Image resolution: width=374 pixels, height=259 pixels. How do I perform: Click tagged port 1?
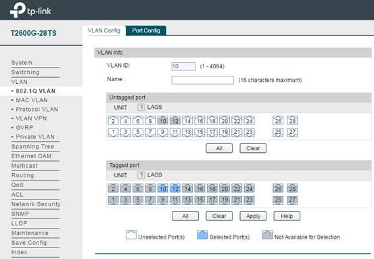tap(113, 200)
